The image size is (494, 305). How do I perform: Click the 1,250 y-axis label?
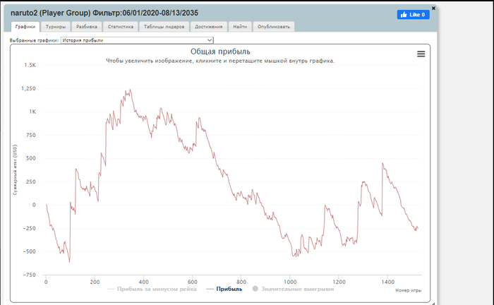pos(28,88)
